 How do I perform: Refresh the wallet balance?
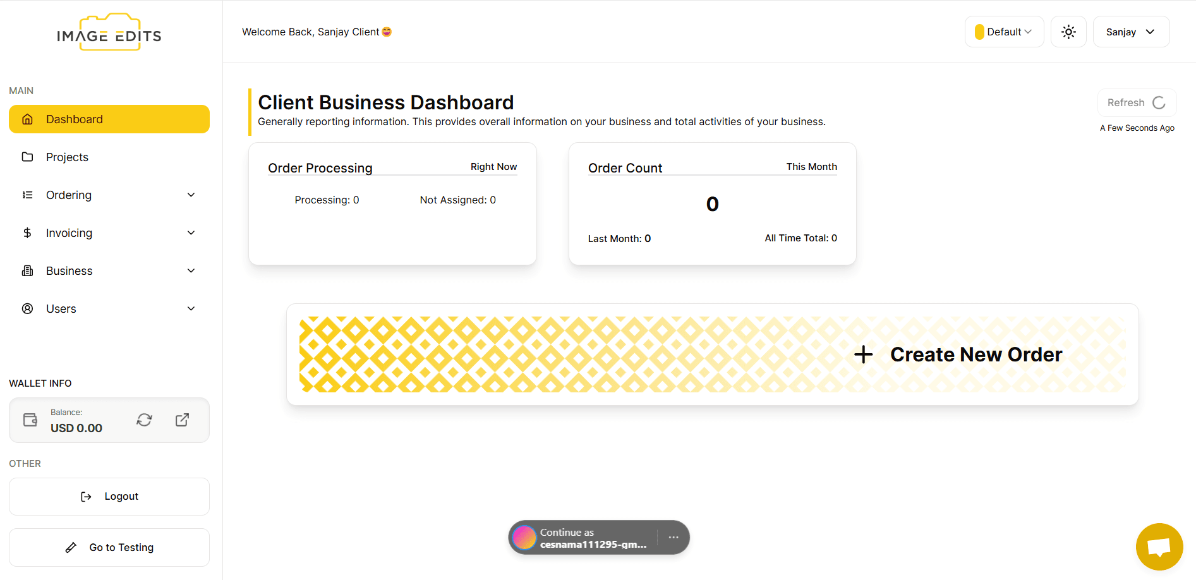tap(144, 420)
